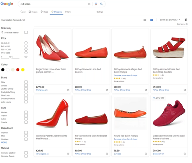This screenshot has height=163, width=192.
Task: Open search Settings
Action: click(x=100, y=12)
